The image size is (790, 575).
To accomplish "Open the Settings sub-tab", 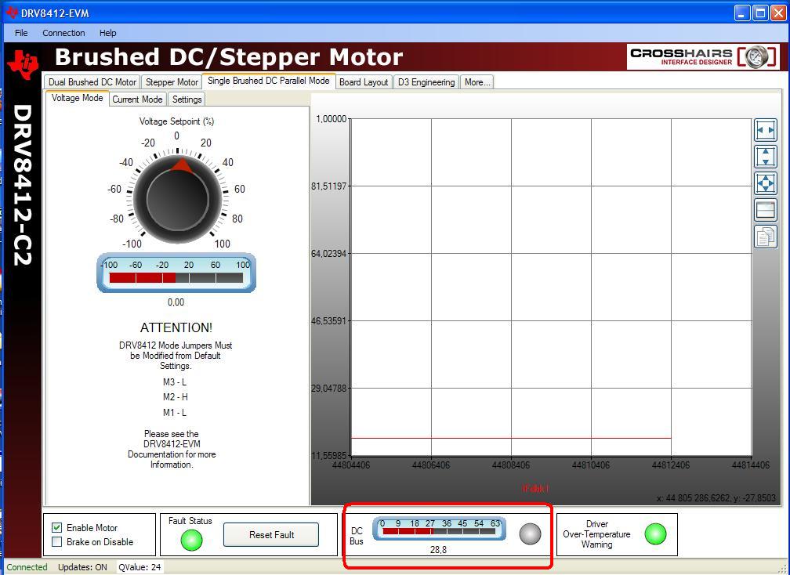I will coord(187,99).
